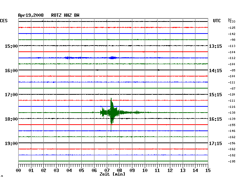
Task: Click the DC offset value -155
Action: 232,125
